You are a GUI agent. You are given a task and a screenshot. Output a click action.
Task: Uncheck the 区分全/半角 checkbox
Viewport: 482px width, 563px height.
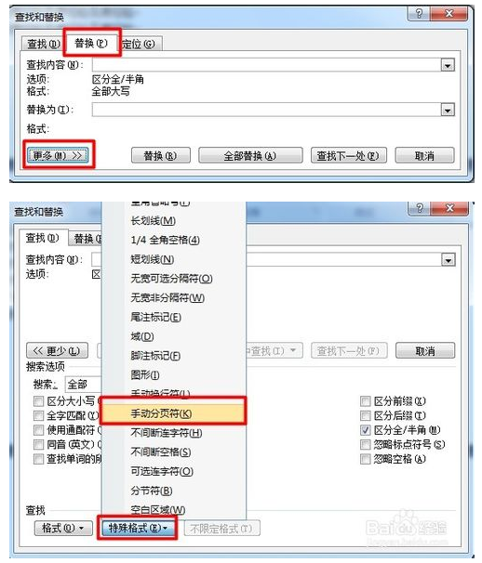pyautogui.click(x=365, y=430)
